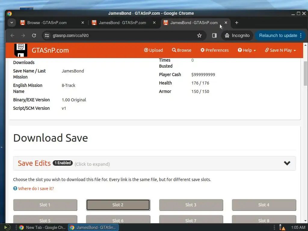Open the taskbar start menu icon
Viewport: 308px width, 231px height.
[7, 227]
